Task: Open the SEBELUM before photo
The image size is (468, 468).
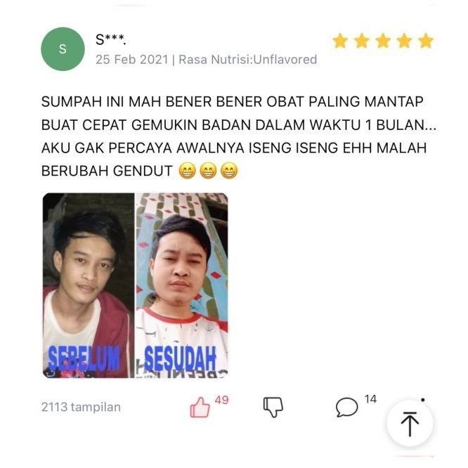Action: click(89, 285)
